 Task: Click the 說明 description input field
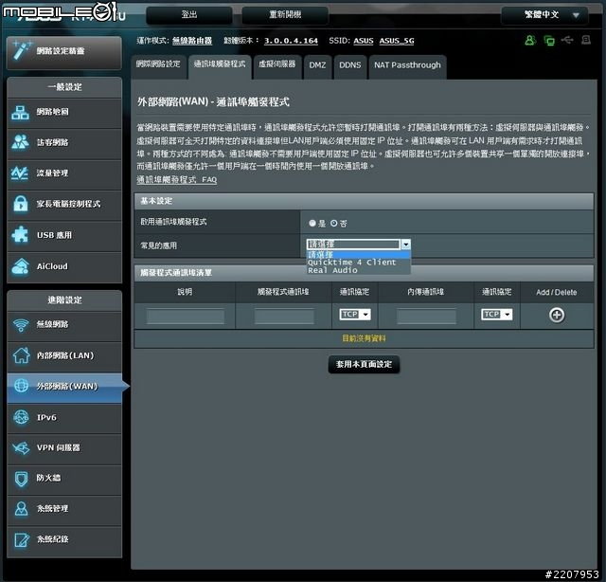(185, 316)
